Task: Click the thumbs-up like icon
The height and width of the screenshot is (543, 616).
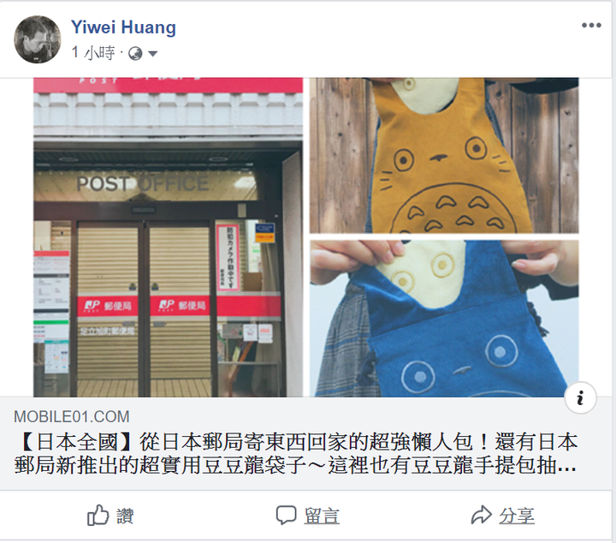Action: [98, 515]
